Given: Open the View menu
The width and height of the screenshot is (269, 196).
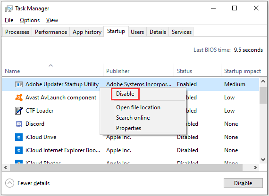Looking at the screenshot, I should click(52, 20).
